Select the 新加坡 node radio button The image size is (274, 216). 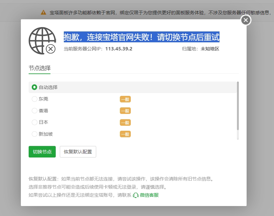(34, 134)
